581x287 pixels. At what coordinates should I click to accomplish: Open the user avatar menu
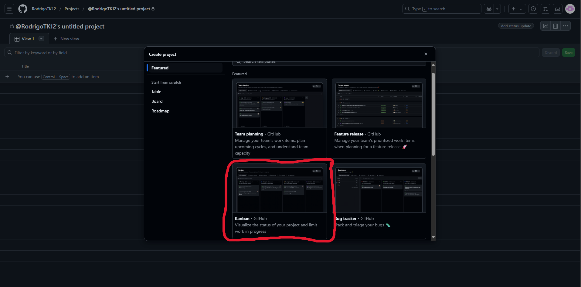coord(570,9)
